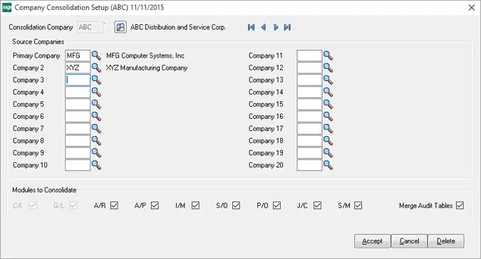Click the Accept button
Image resolution: width=481 pixels, height=259 pixels.
[x=373, y=241]
